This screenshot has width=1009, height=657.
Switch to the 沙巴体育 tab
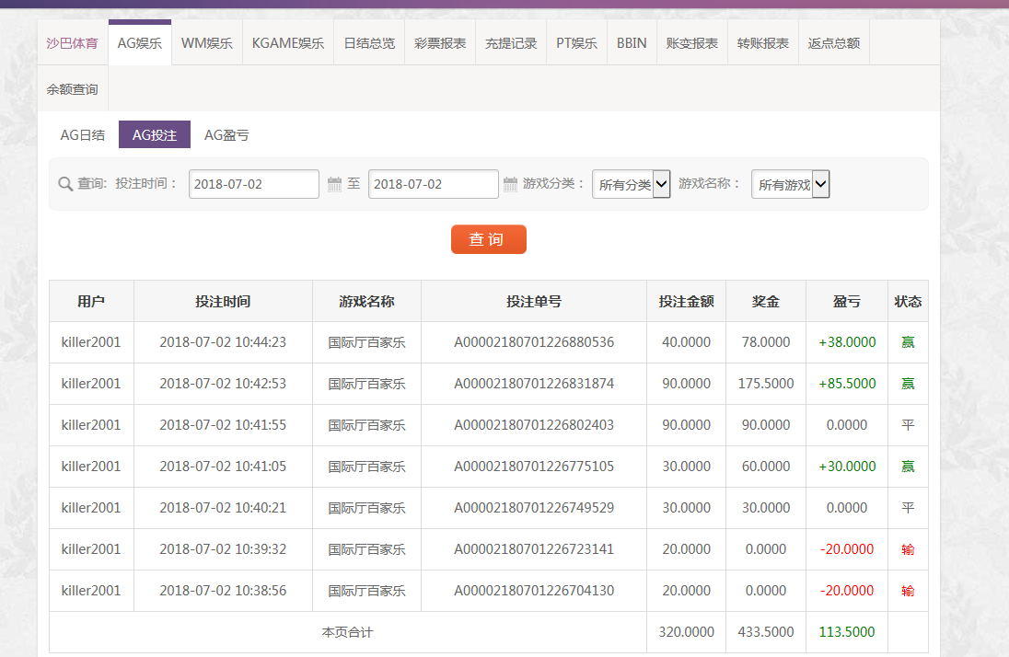[x=72, y=43]
